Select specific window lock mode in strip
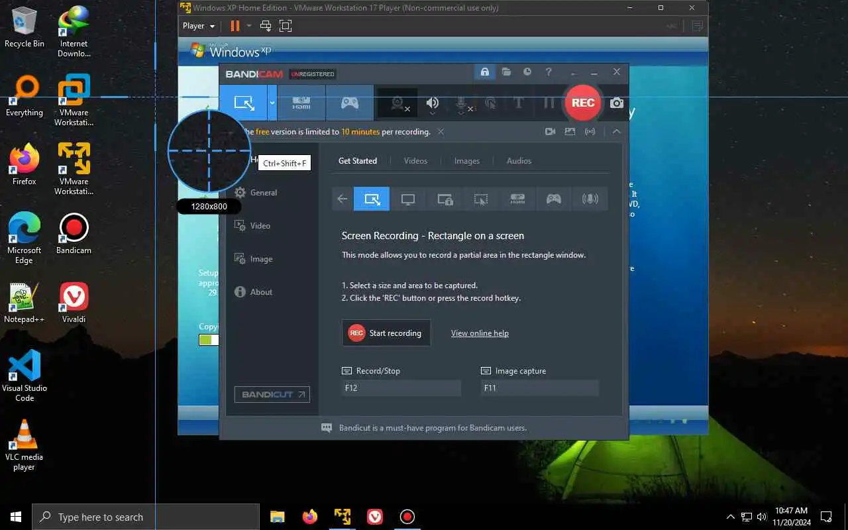 [x=445, y=199]
